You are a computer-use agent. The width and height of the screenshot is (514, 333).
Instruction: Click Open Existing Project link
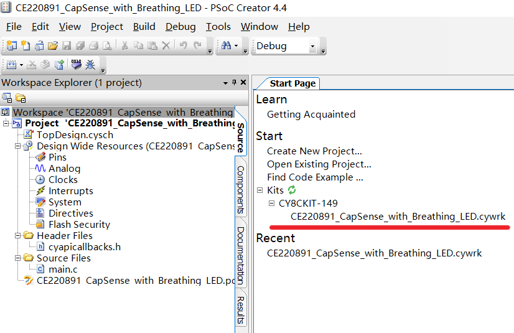(319, 164)
